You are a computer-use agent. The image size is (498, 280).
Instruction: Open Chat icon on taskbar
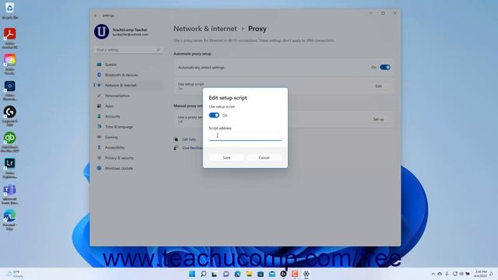click(x=226, y=274)
